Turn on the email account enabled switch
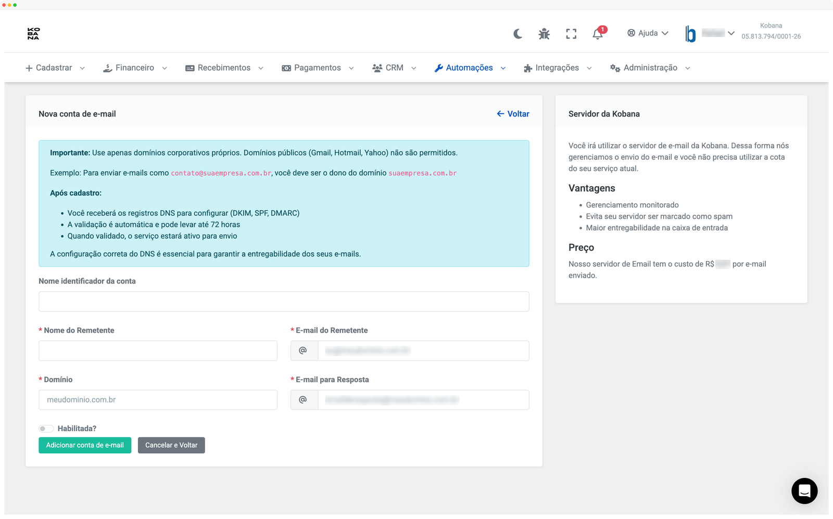Viewport: 833px width, 519px height. pyautogui.click(x=46, y=428)
